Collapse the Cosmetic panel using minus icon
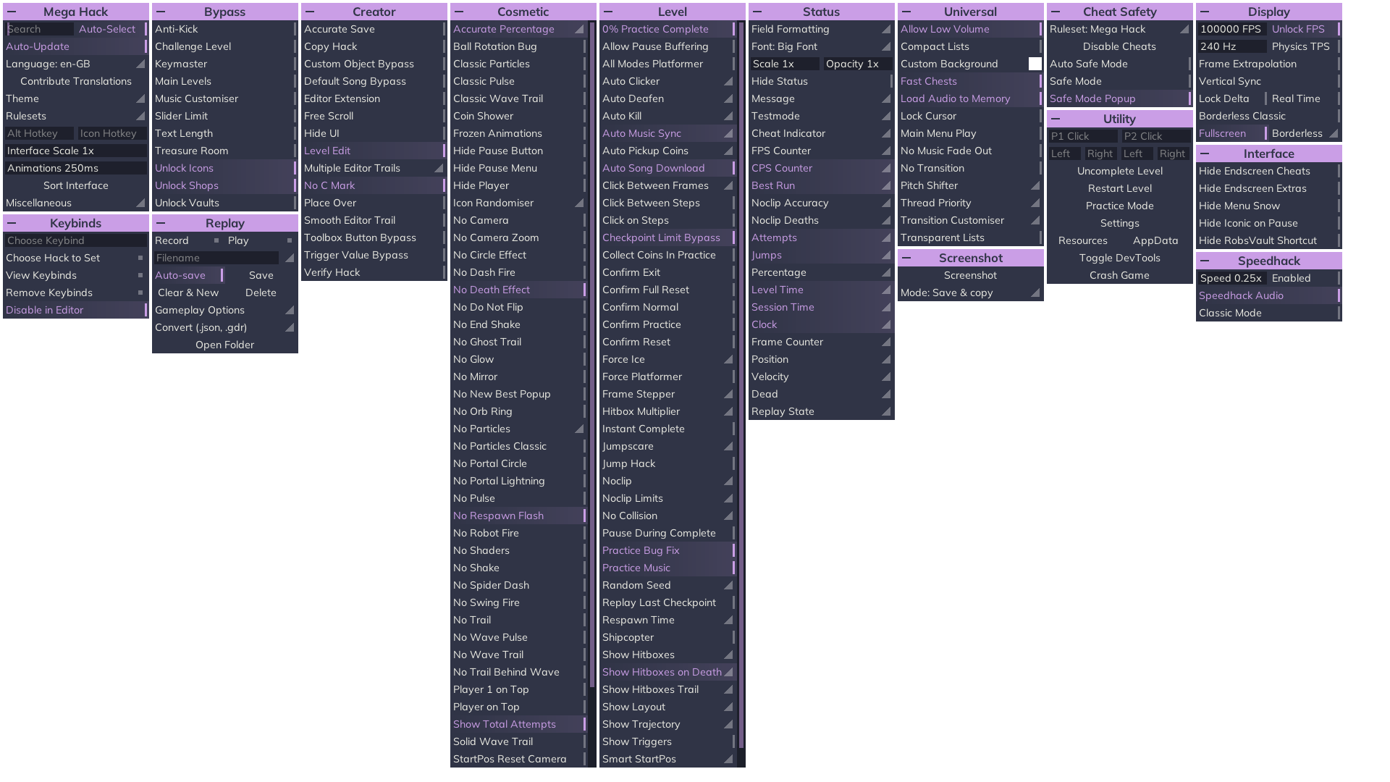Viewport: 1390px width, 782px height. (459, 12)
